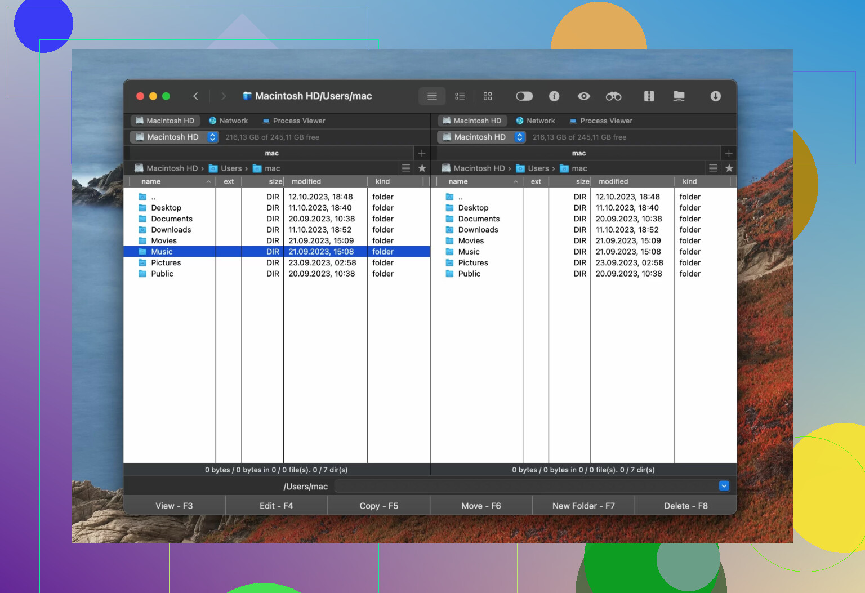Navigate back with the left chevron
Image resolution: width=865 pixels, height=593 pixels.
(x=195, y=96)
